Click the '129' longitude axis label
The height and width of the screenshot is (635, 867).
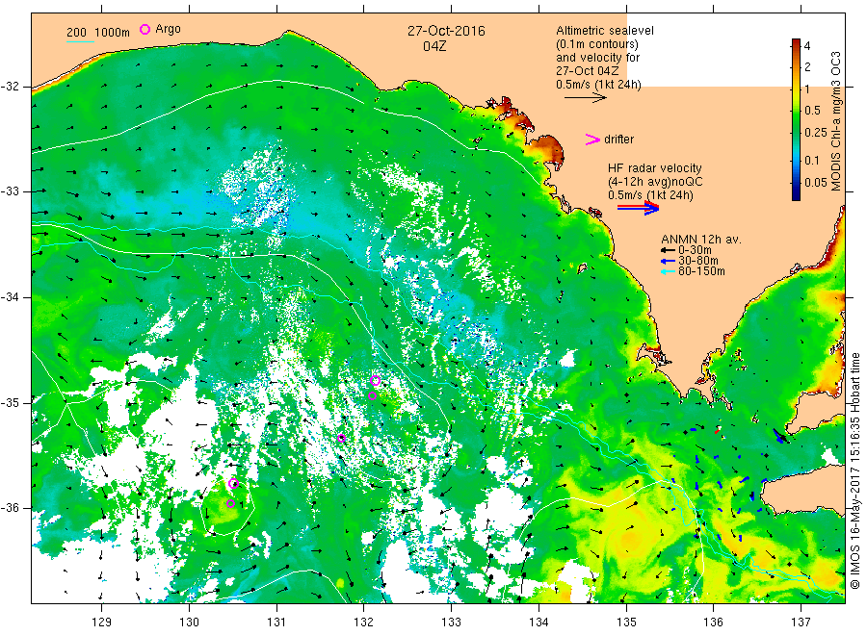tap(102, 622)
